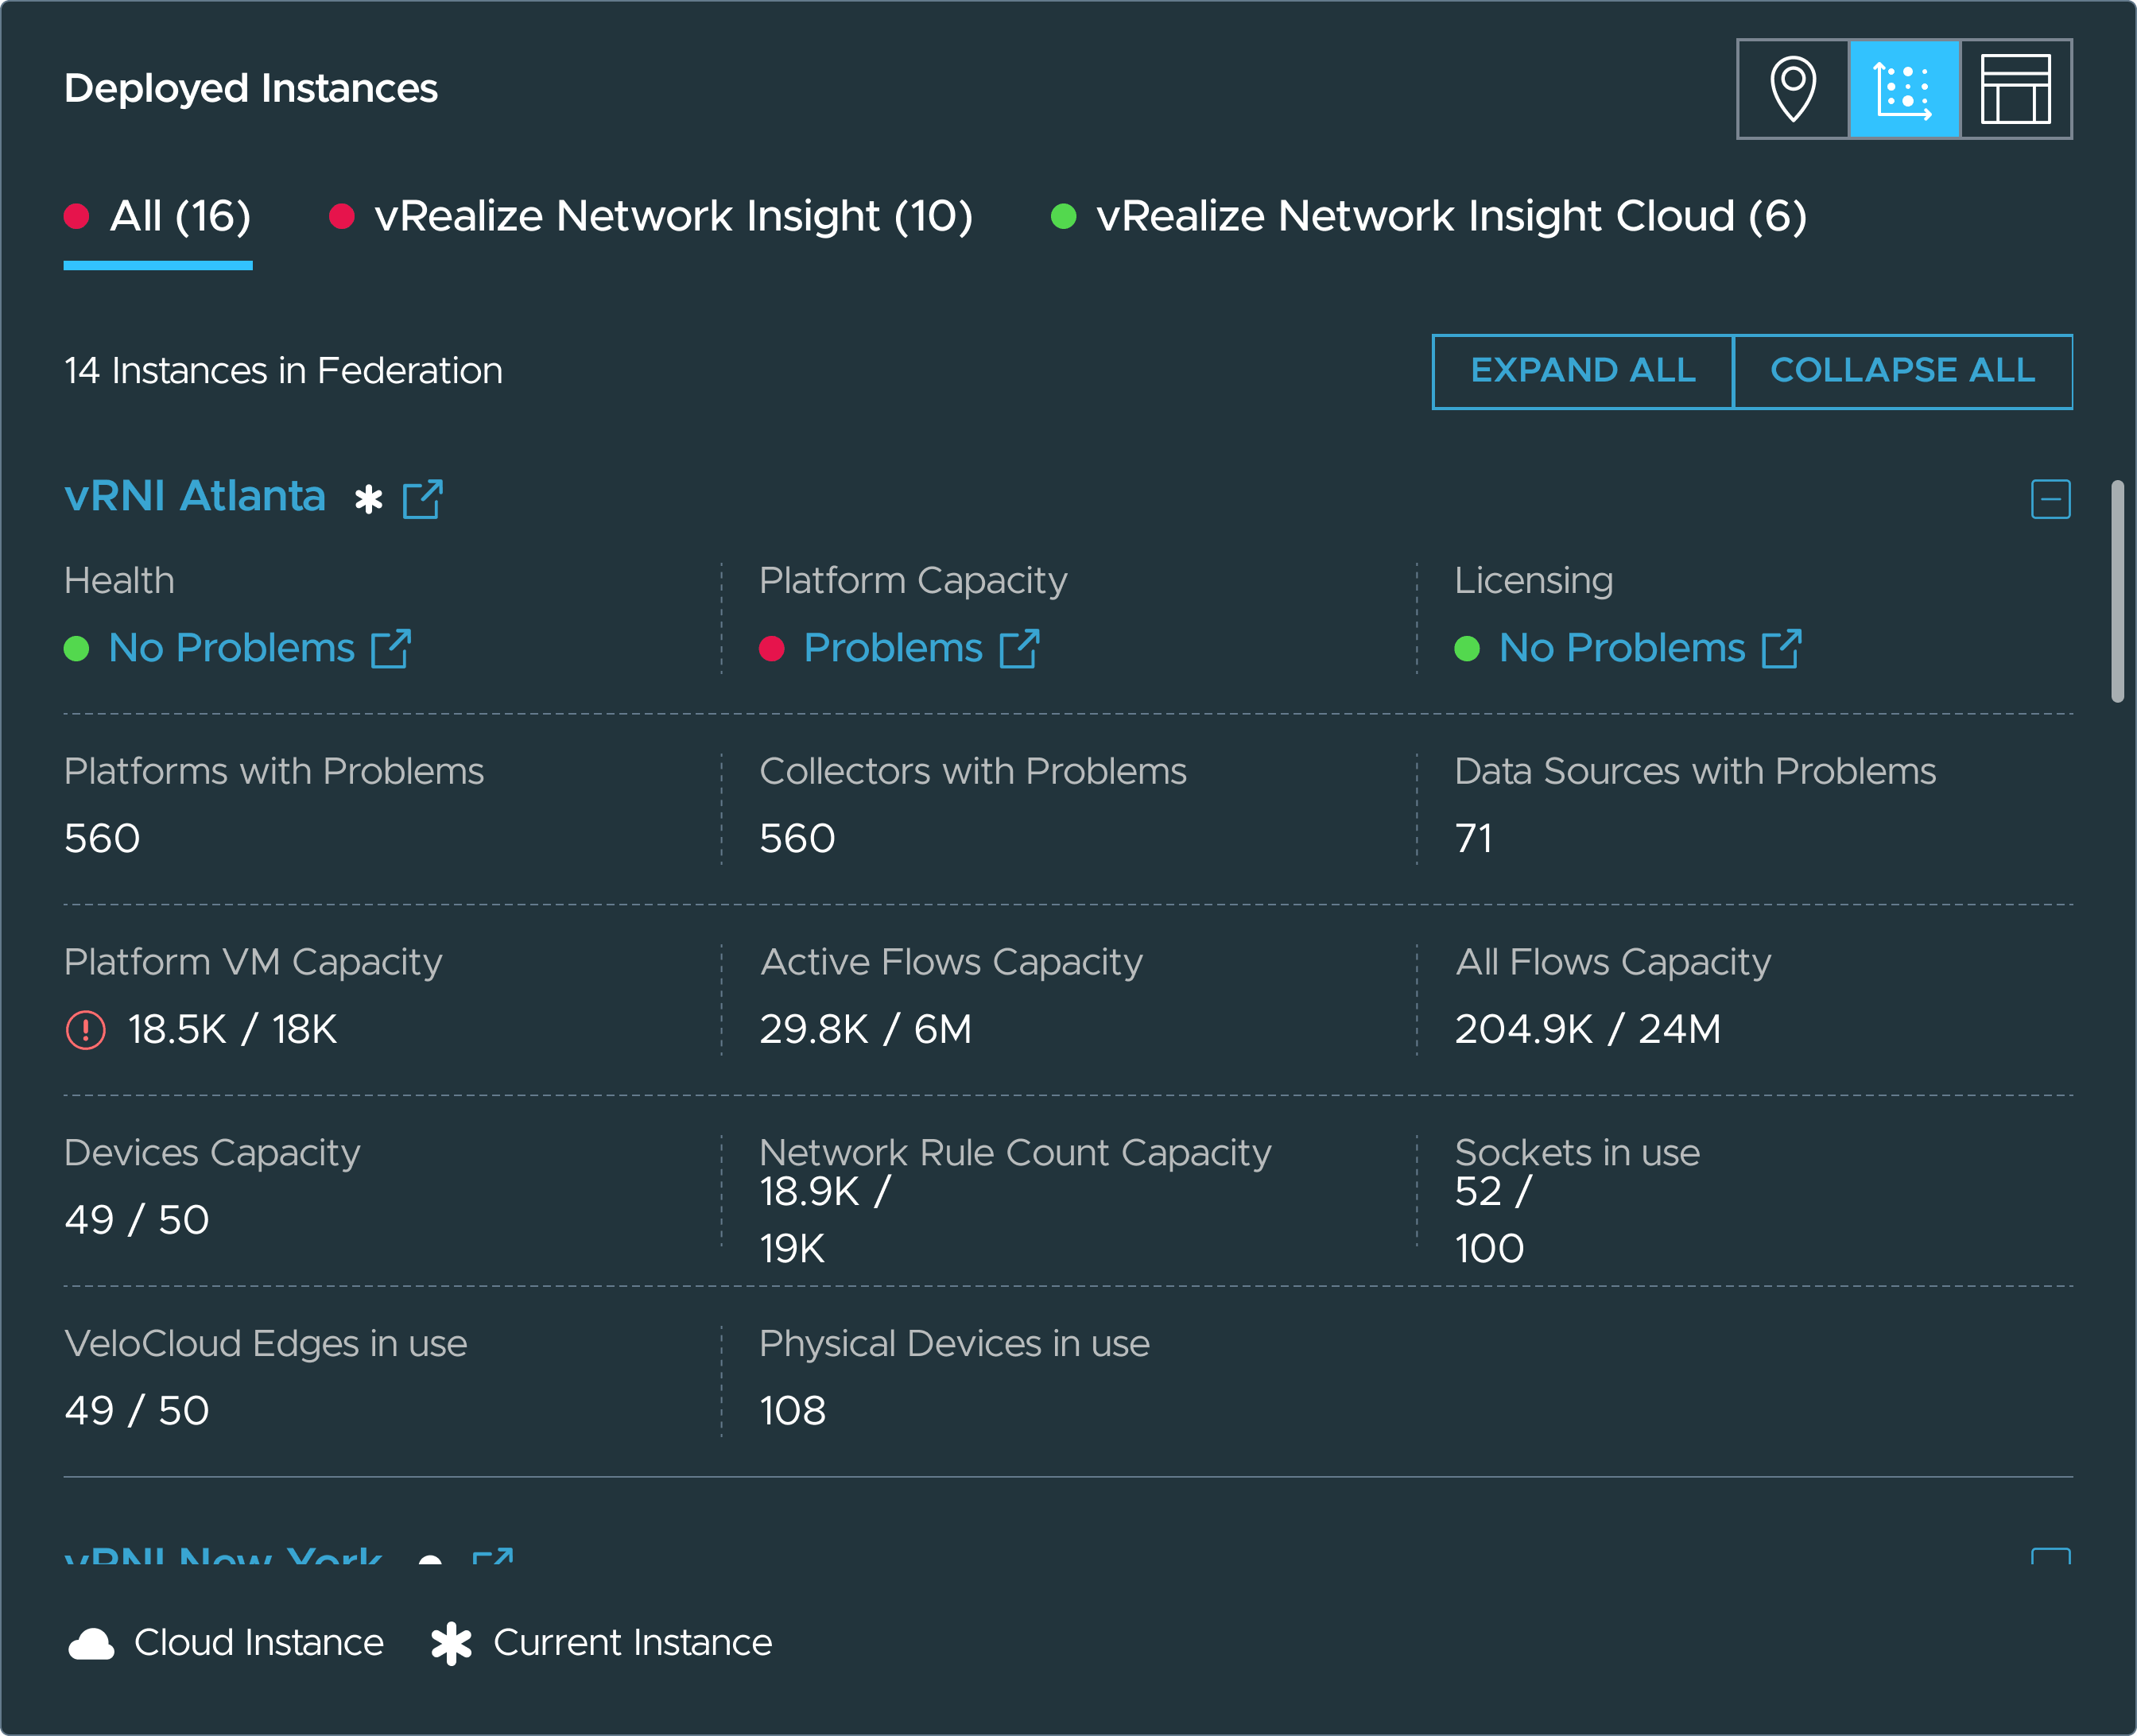Click the instances list vertical scrollbar

pos(2117,592)
